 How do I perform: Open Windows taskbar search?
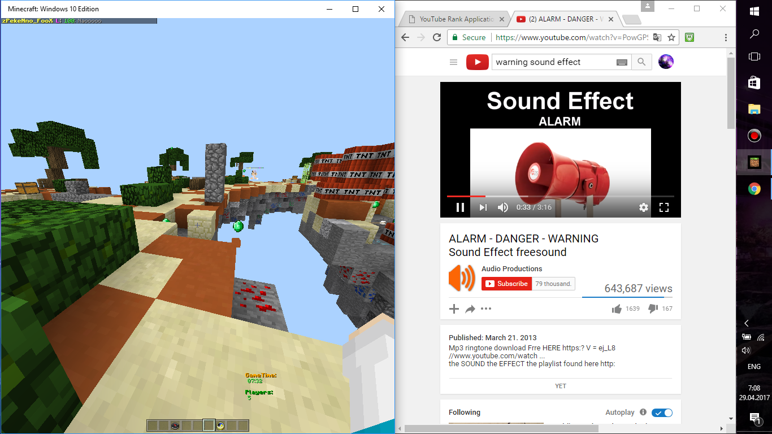click(x=754, y=34)
